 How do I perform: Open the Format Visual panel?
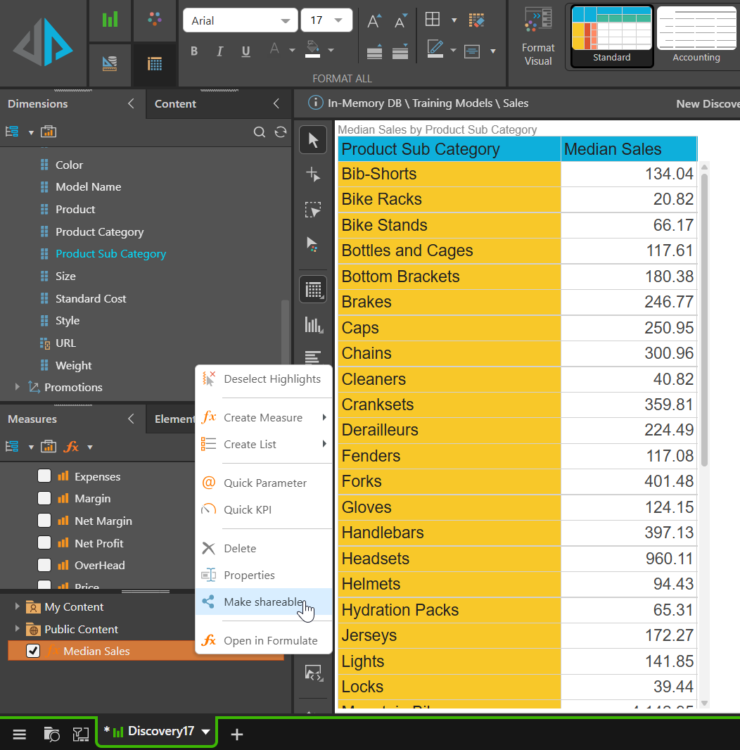(x=538, y=37)
